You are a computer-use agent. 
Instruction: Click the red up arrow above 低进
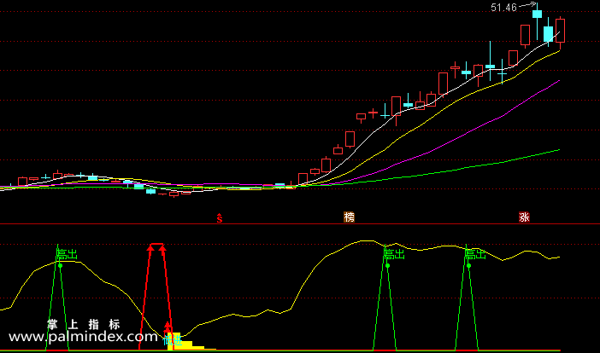pos(168,327)
